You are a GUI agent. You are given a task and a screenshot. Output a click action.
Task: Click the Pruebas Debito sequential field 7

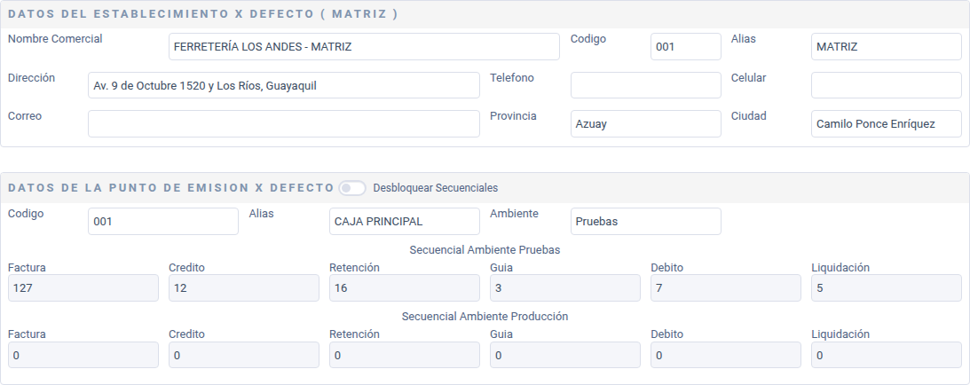726,288
